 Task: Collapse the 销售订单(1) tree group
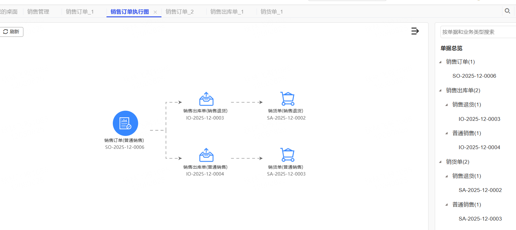pos(440,62)
